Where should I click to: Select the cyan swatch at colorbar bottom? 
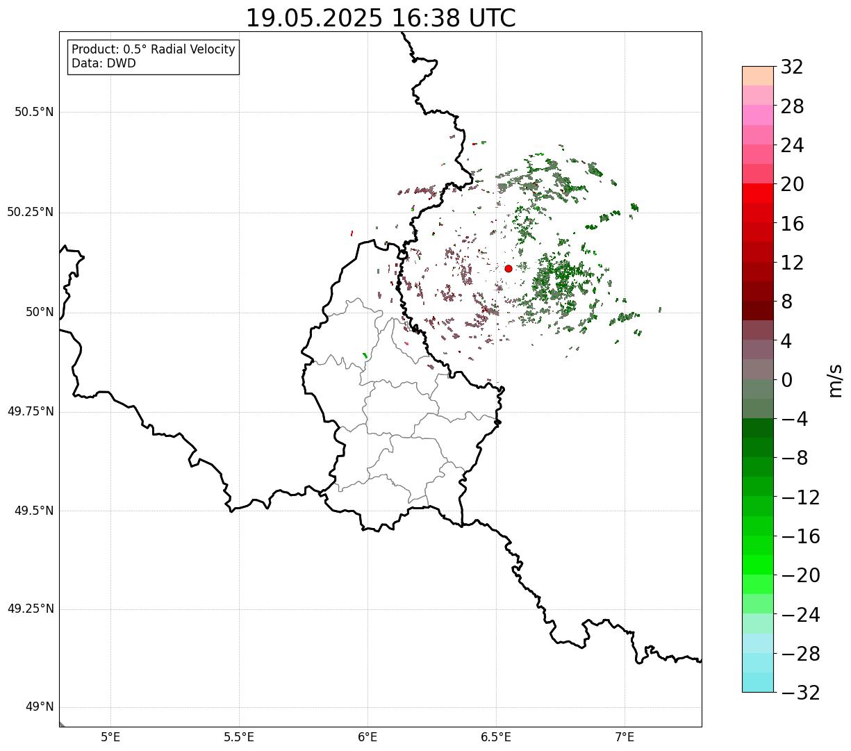758,682
